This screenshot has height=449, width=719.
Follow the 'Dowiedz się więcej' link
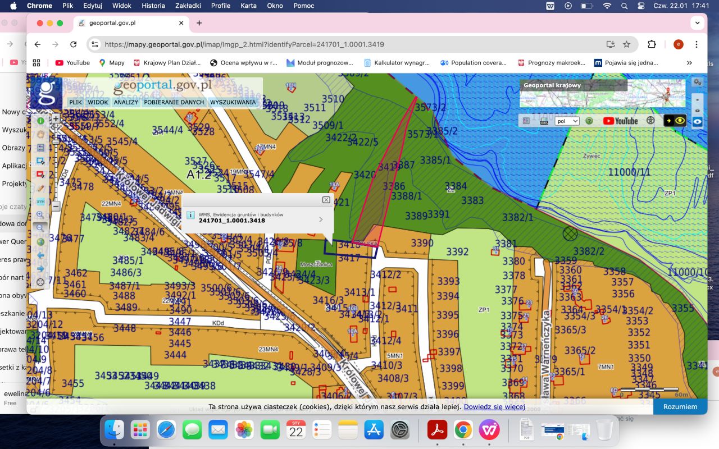(494, 407)
